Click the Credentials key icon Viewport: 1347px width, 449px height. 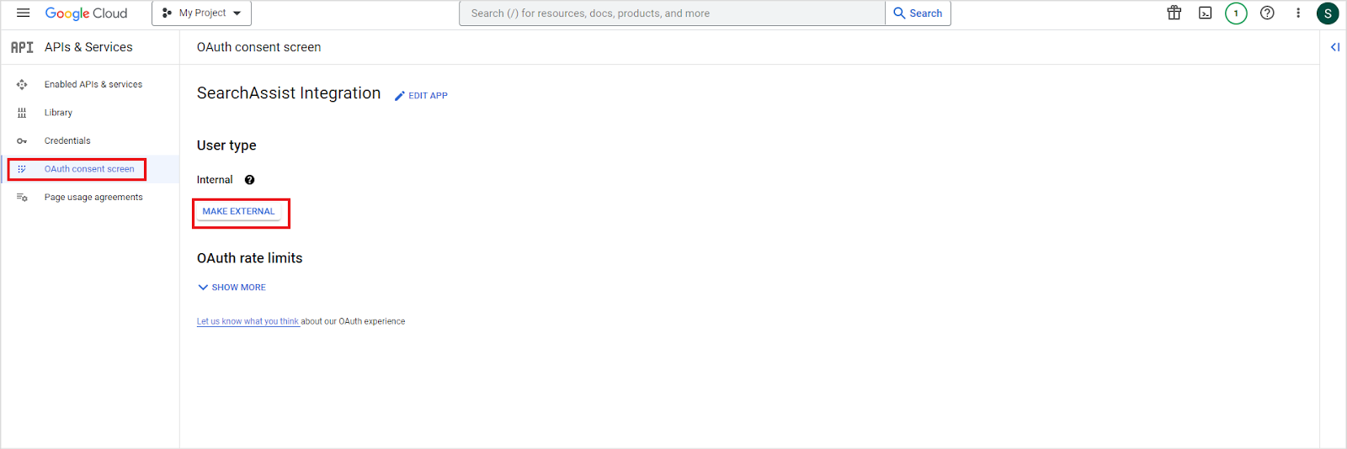[x=22, y=141]
